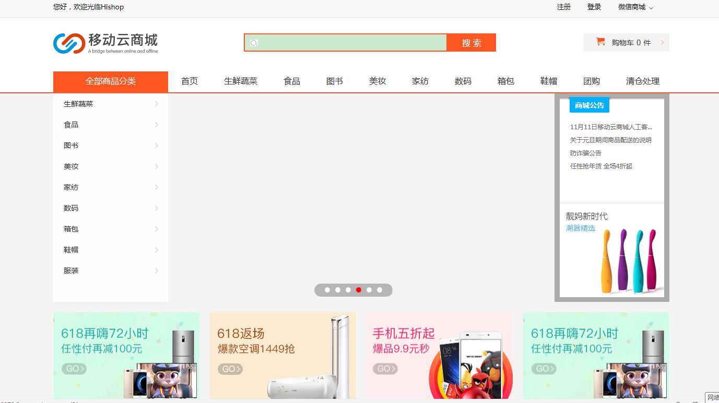Select first carousel dot
Image resolution: width=719 pixels, height=403 pixels.
(x=327, y=290)
